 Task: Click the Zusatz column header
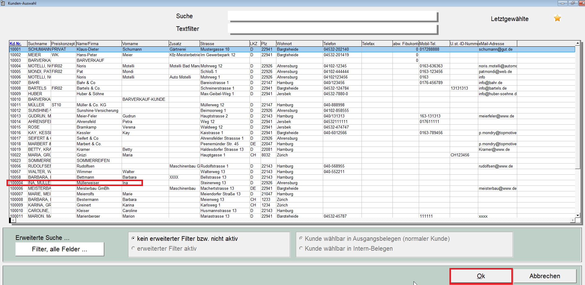(184, 44)
